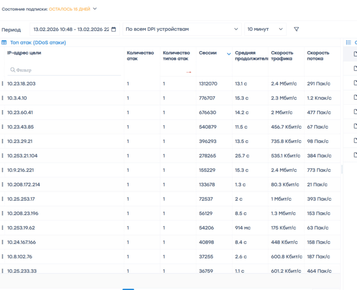Screen dimensions: 357x290
Task: Select the Топ атак (DDoS атаки) tab title
Action: [38, 43]
